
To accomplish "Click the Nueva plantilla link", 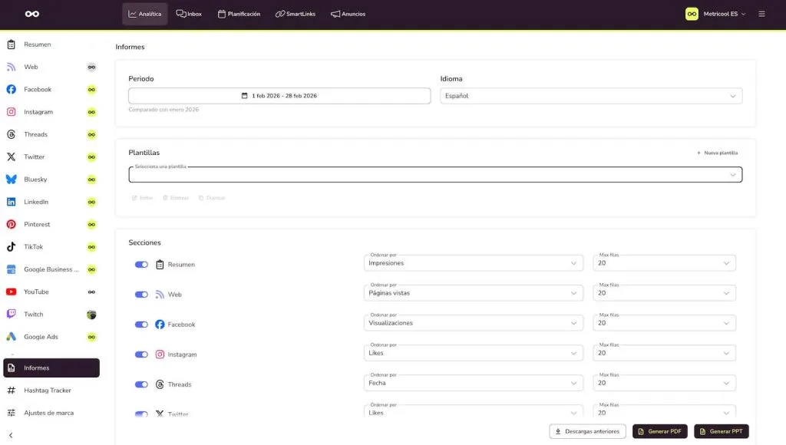I will [x=717, y=153].
